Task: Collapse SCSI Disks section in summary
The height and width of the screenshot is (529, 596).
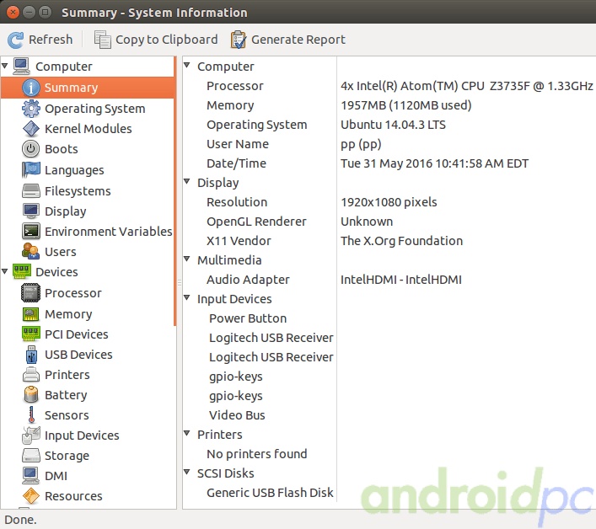Action: pos(186,472)
